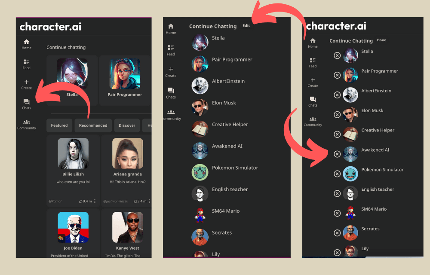Remove Awakened AI from the chat list

coord(337,154)
